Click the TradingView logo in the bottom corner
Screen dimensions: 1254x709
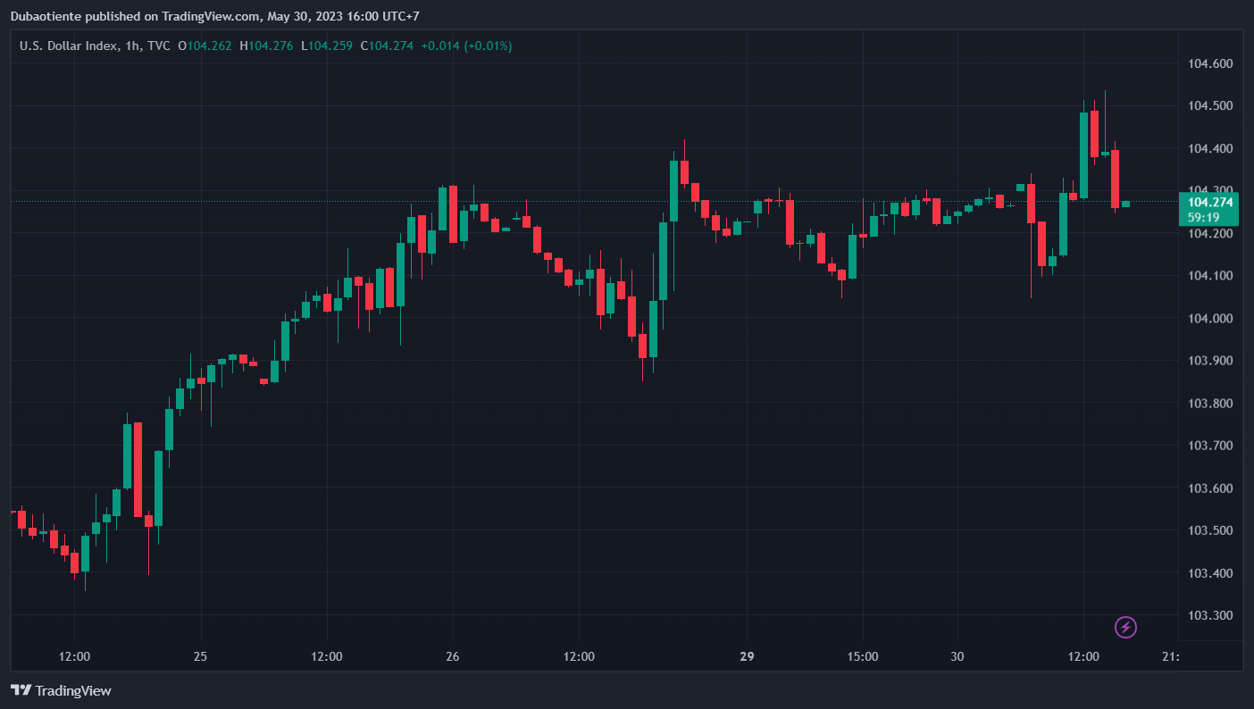coord(61,690)
